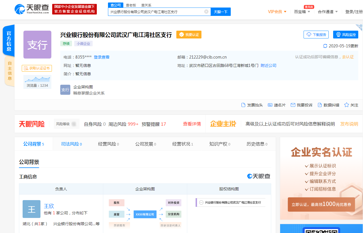Clear search box with X icon

206,12
